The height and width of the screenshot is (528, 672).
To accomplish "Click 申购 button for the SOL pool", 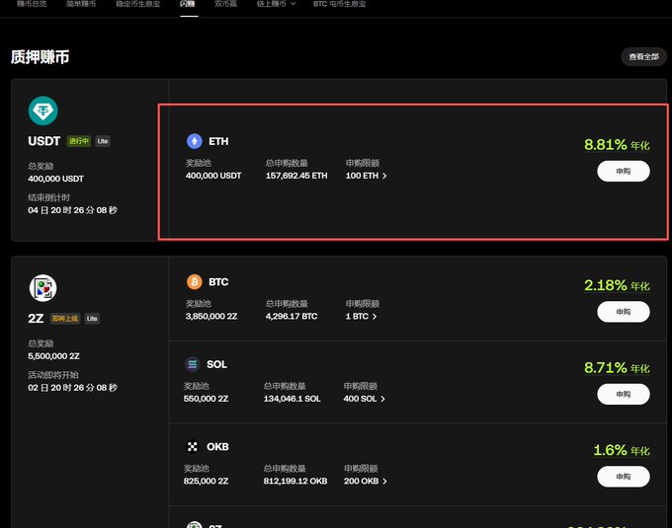I will point(624,394).
